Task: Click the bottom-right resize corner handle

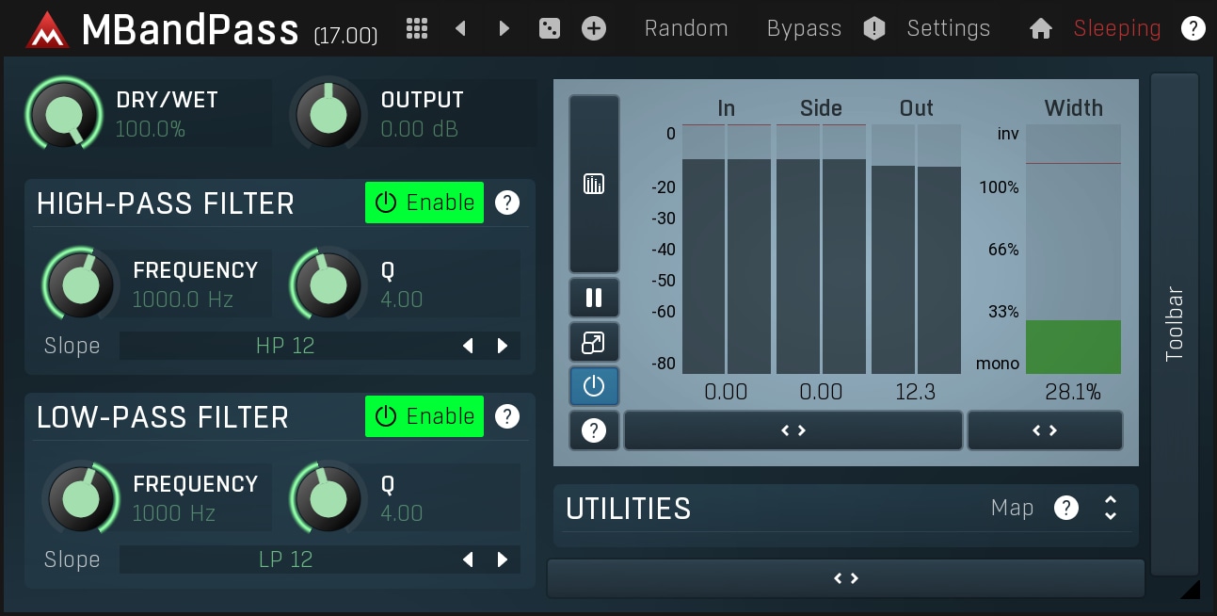Action: (1190, 590)
